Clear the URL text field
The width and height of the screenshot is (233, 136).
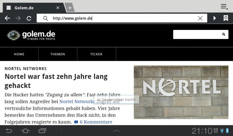tap(200, 18)
